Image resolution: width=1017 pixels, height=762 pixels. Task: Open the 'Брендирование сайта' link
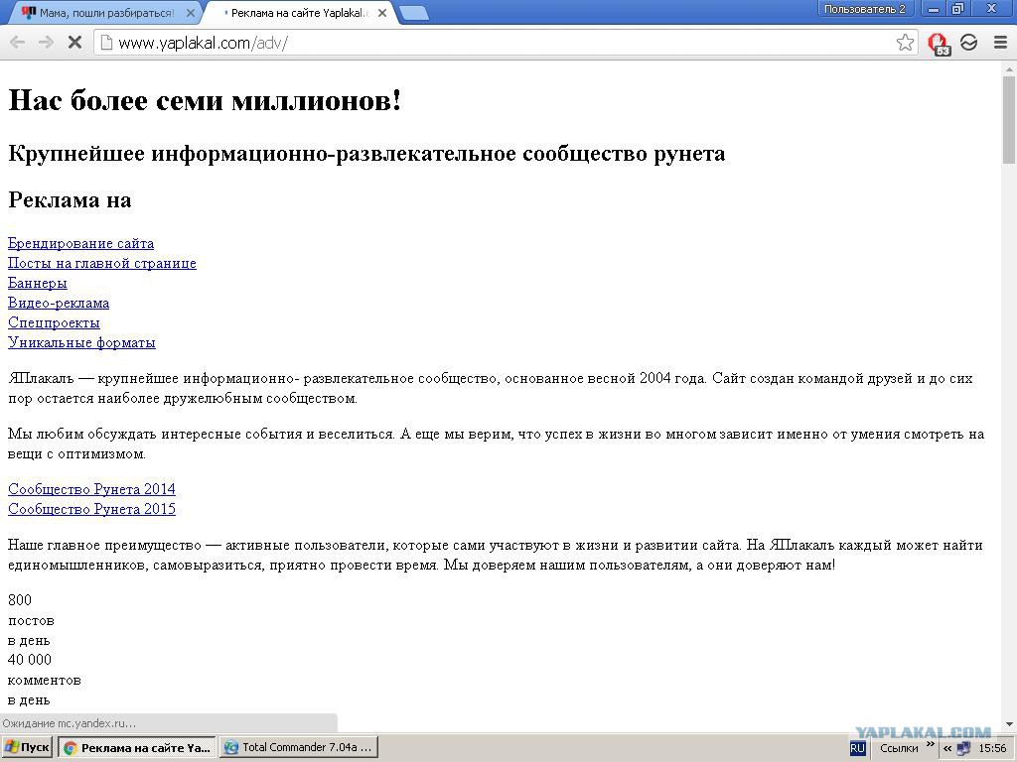click(x=81, y=244)
